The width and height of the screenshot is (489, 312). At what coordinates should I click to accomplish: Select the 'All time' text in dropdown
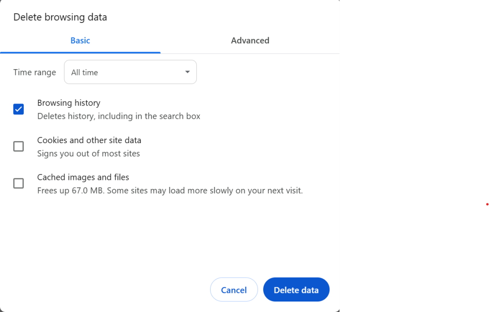coord(85,73)
